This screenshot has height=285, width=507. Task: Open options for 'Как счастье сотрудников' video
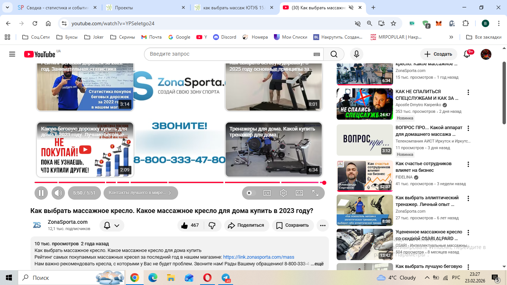(468, 164)
